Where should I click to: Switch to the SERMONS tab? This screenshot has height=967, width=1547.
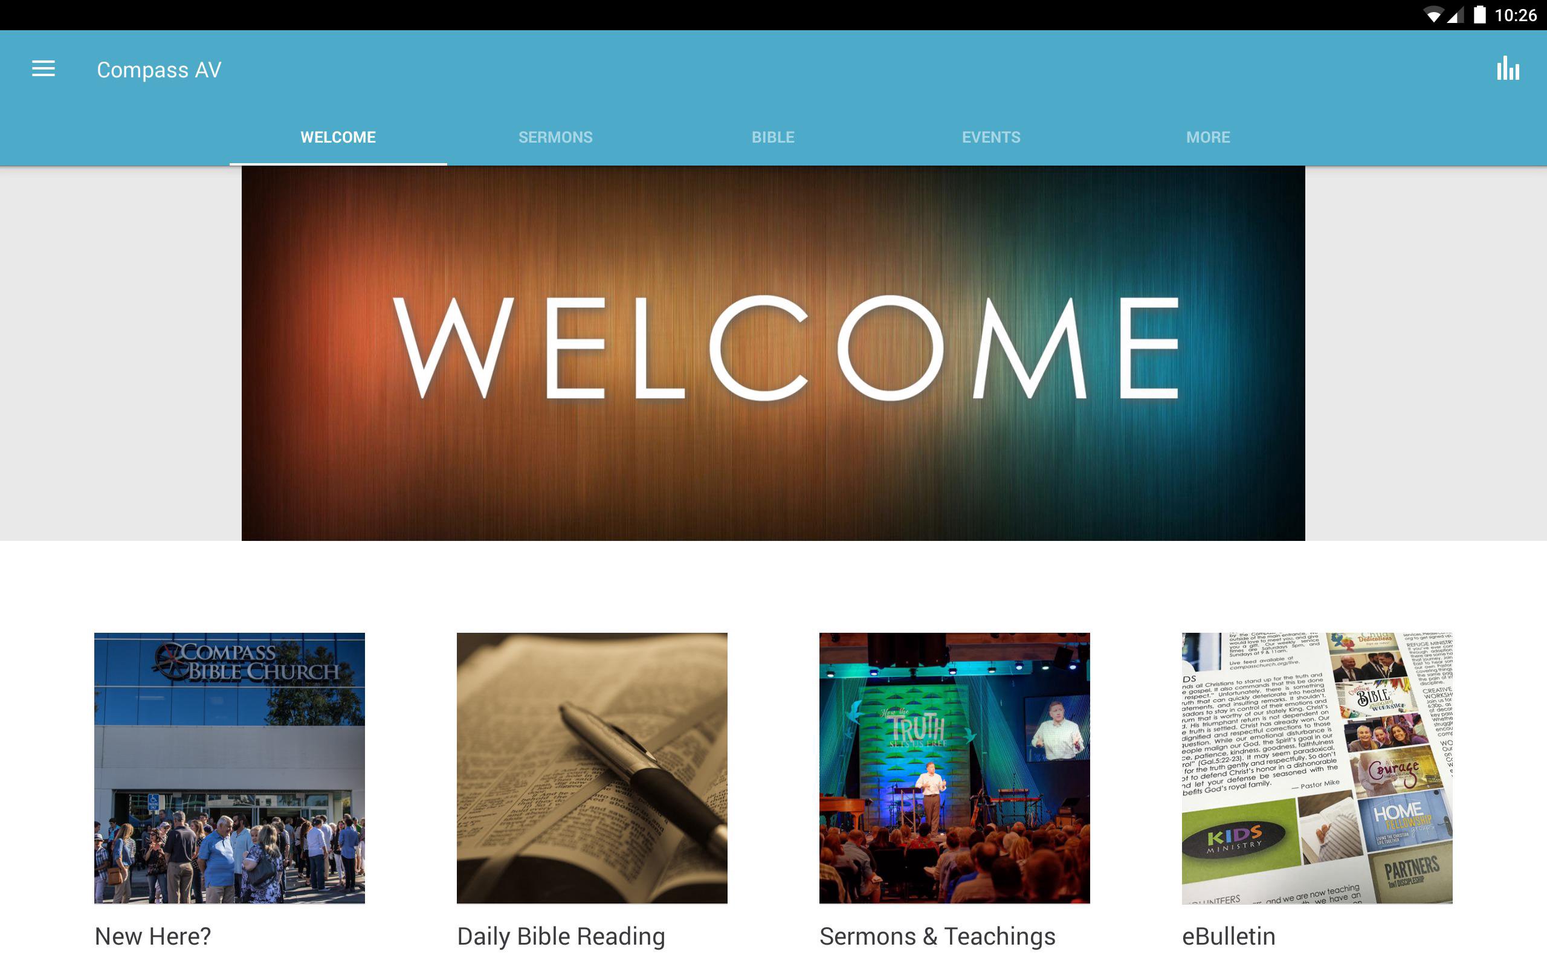[x=555, y=136]
